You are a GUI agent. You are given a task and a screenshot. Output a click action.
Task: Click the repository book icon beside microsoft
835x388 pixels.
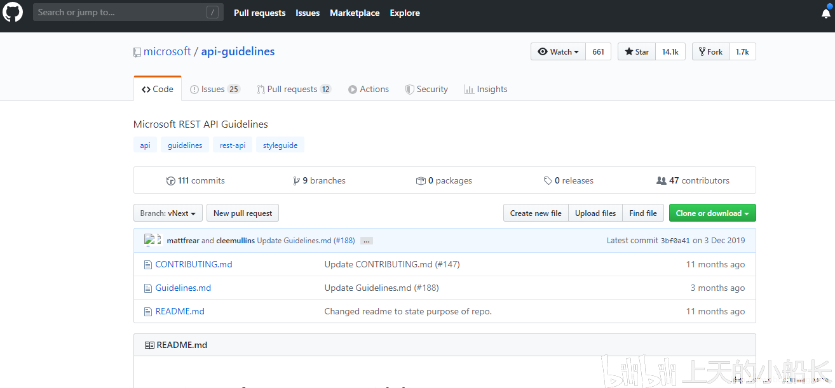coord(137,52)
